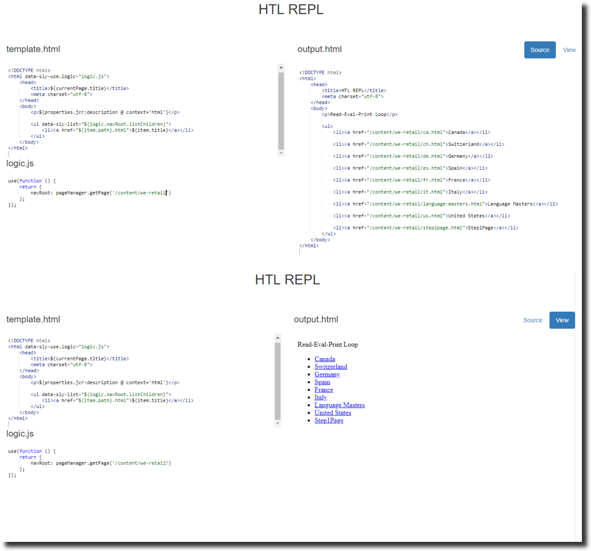This screenshot has height=551, width=591.
Task: Go to the Italy link
Action: tap(320, 397)
